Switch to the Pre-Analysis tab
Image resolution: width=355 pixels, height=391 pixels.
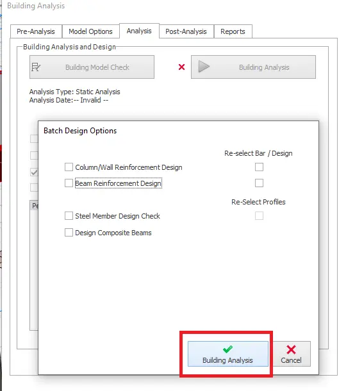[36, 31]
